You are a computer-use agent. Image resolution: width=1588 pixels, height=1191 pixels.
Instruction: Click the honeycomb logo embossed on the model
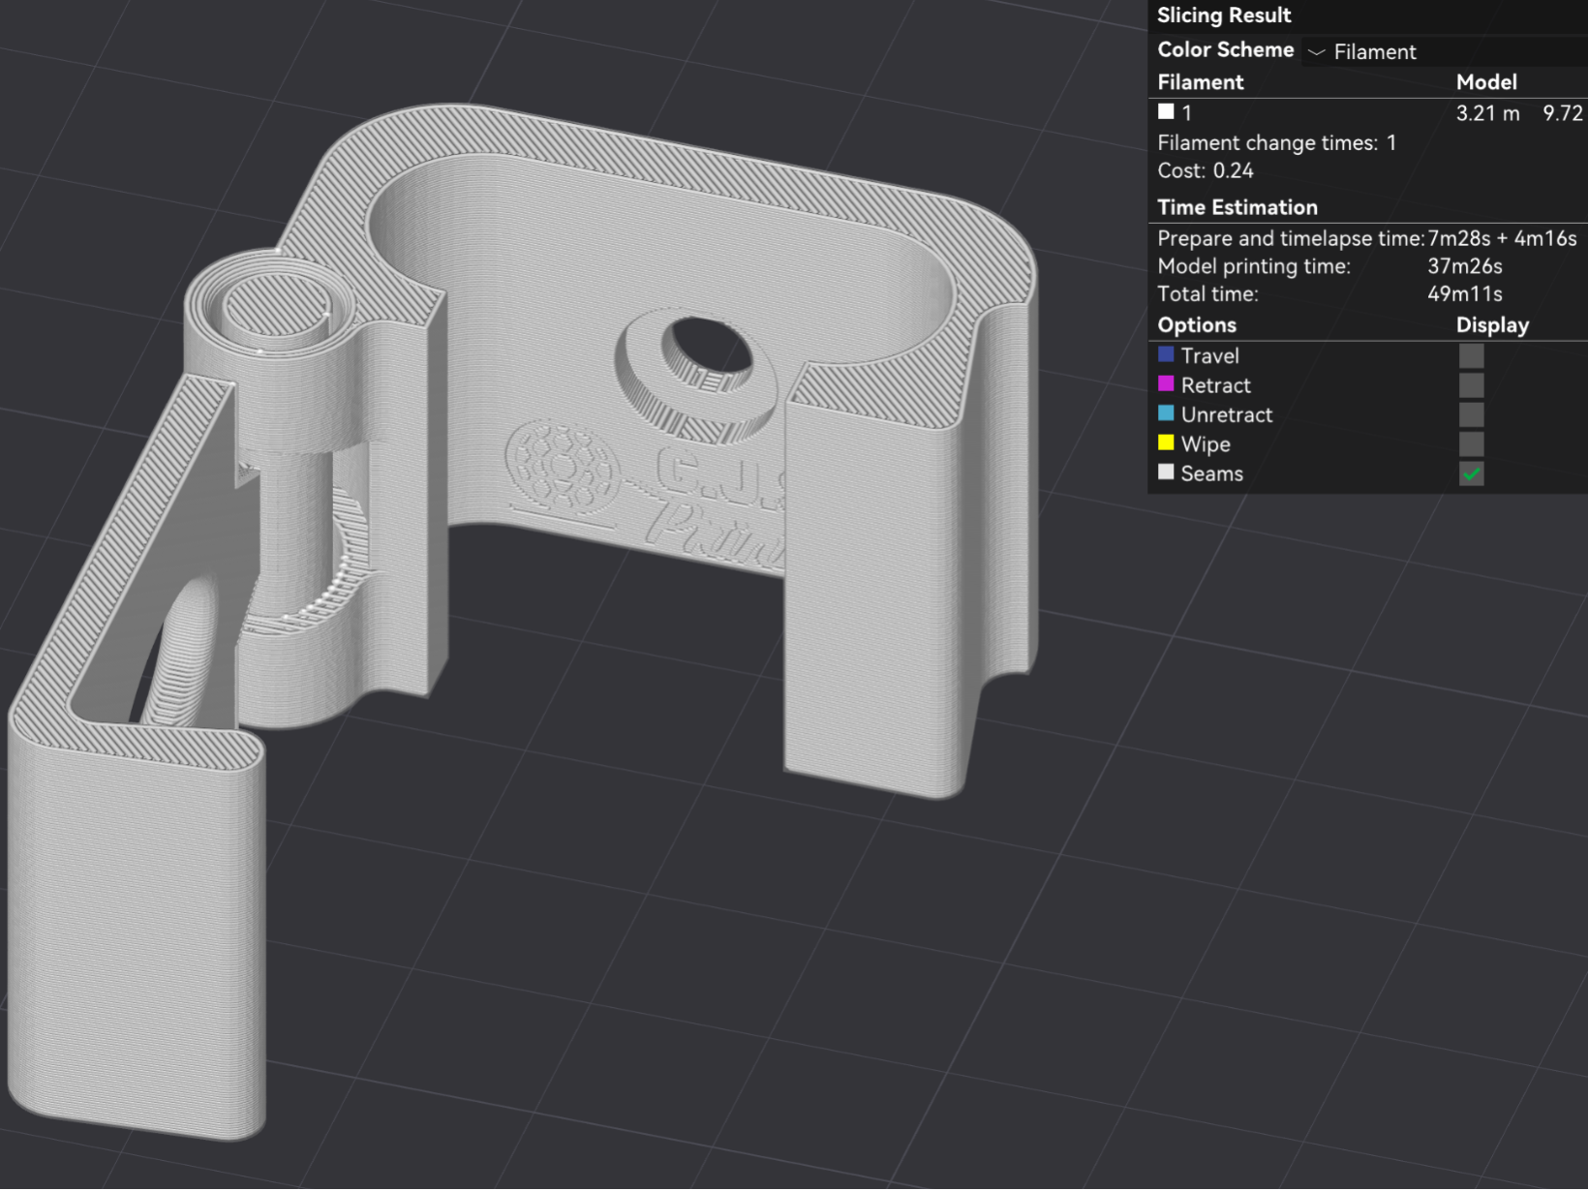[563, 467]
